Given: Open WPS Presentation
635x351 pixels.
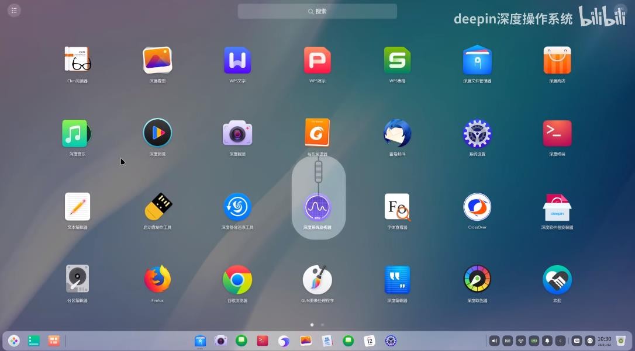Looking at the screenshot, I should (x=317, y=61).
